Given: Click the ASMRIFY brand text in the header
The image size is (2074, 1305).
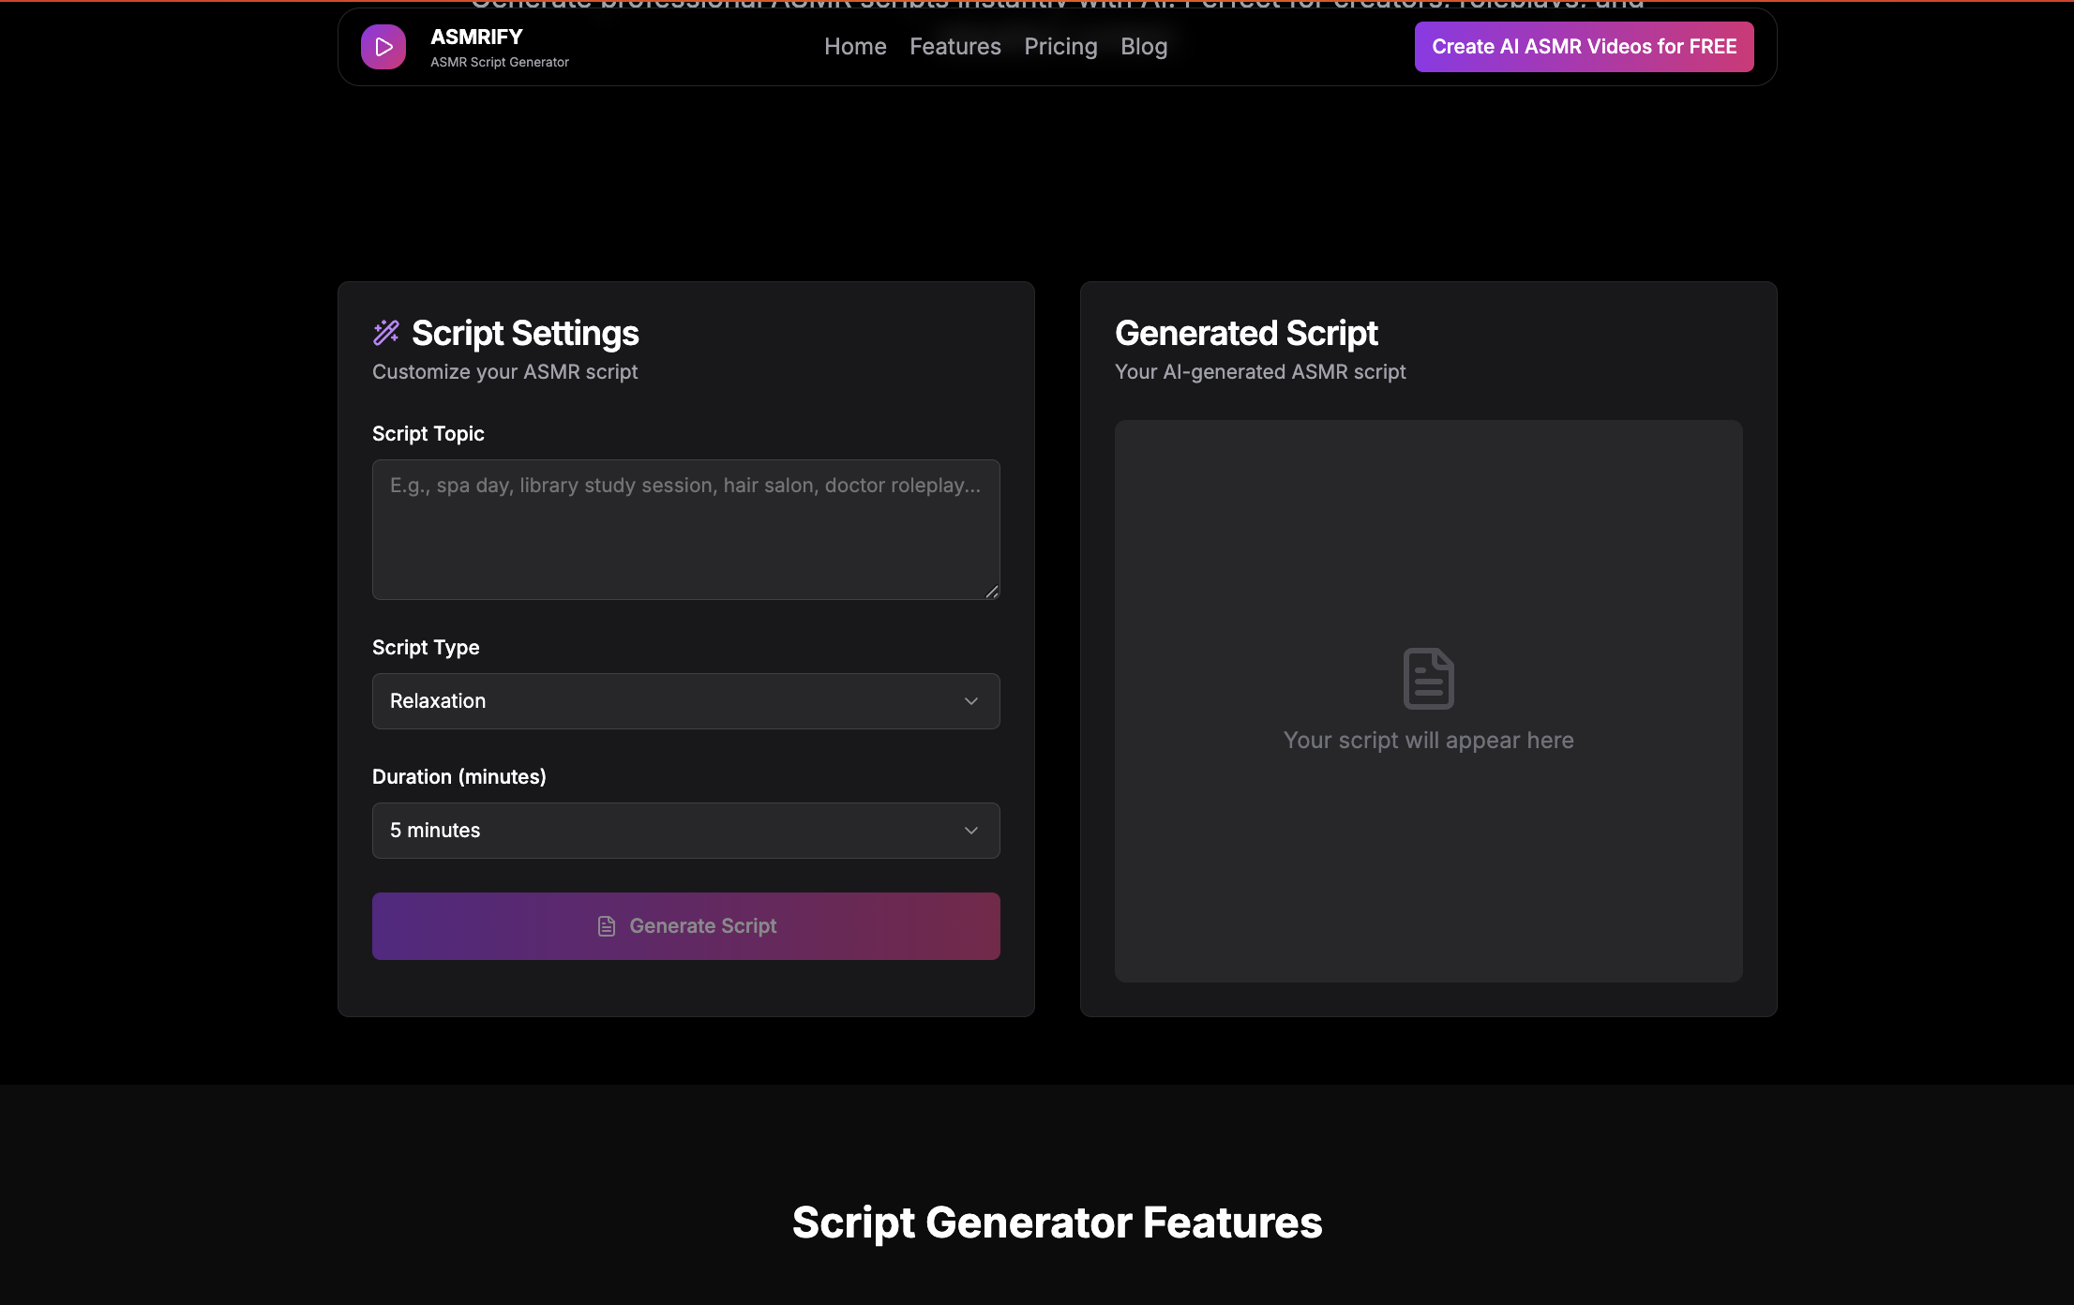Looking at the screenshot, I should 475,37.
